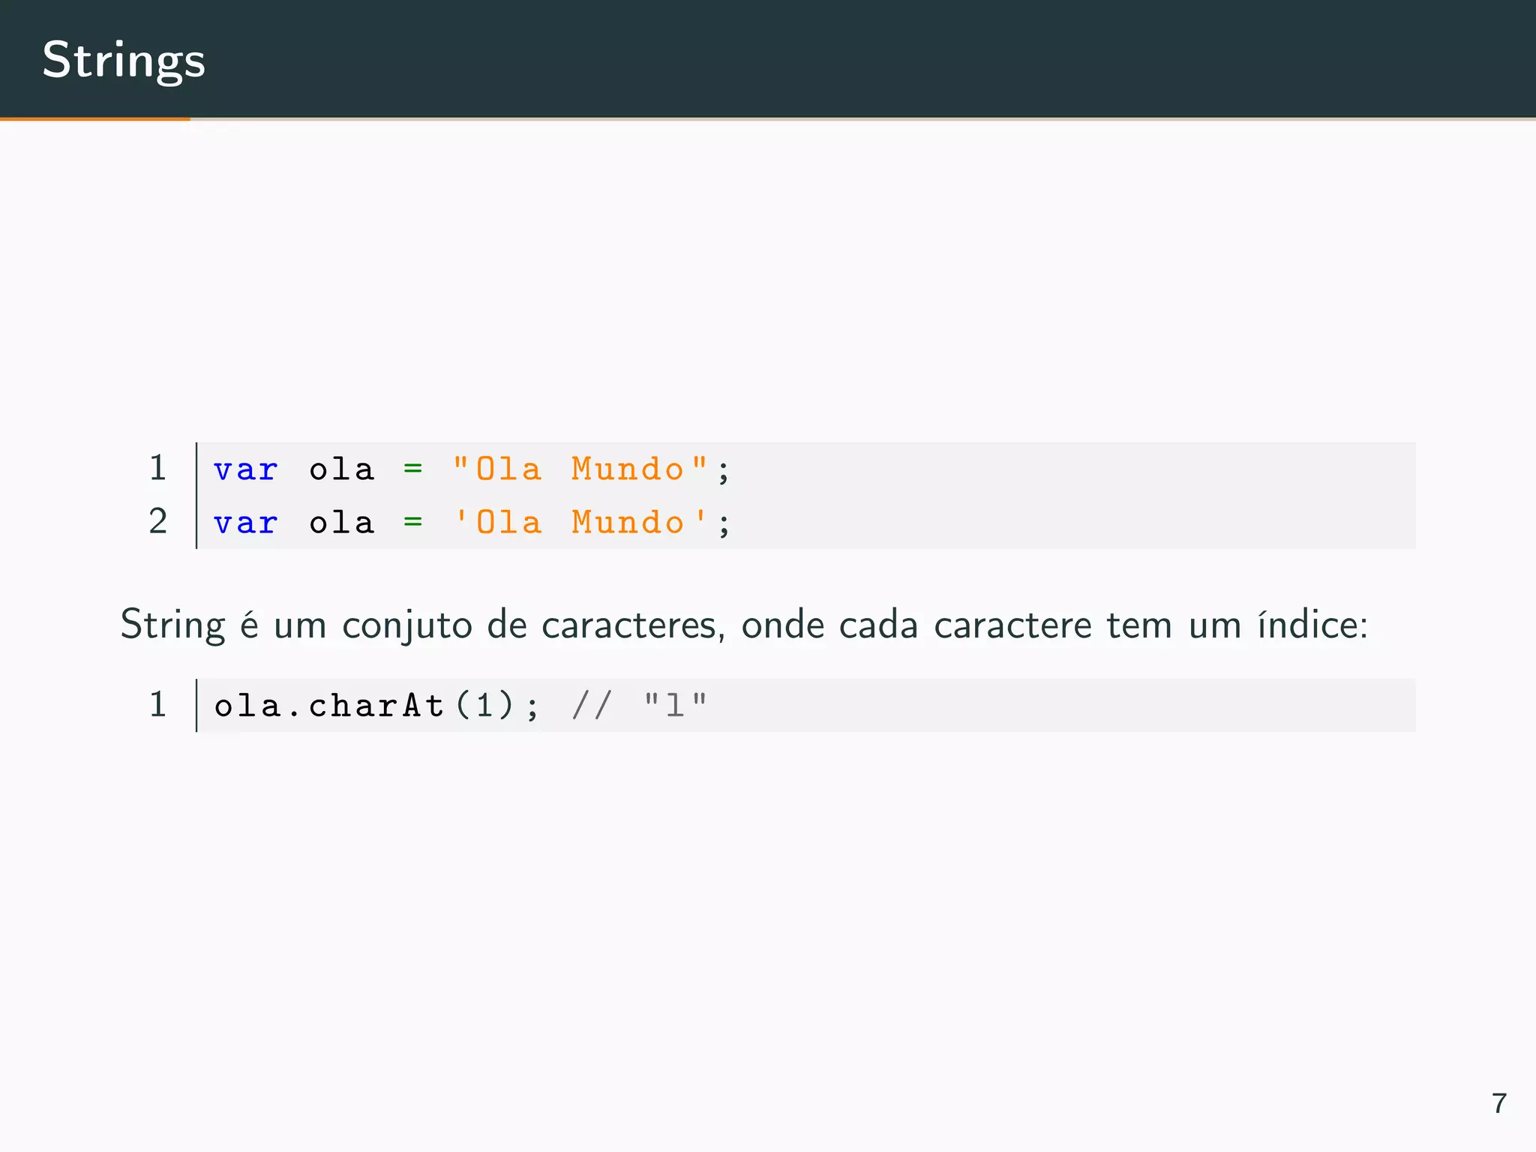Click the green equals sign on line 2
Screen dimensions: 1536x1152
coord(412,522)
